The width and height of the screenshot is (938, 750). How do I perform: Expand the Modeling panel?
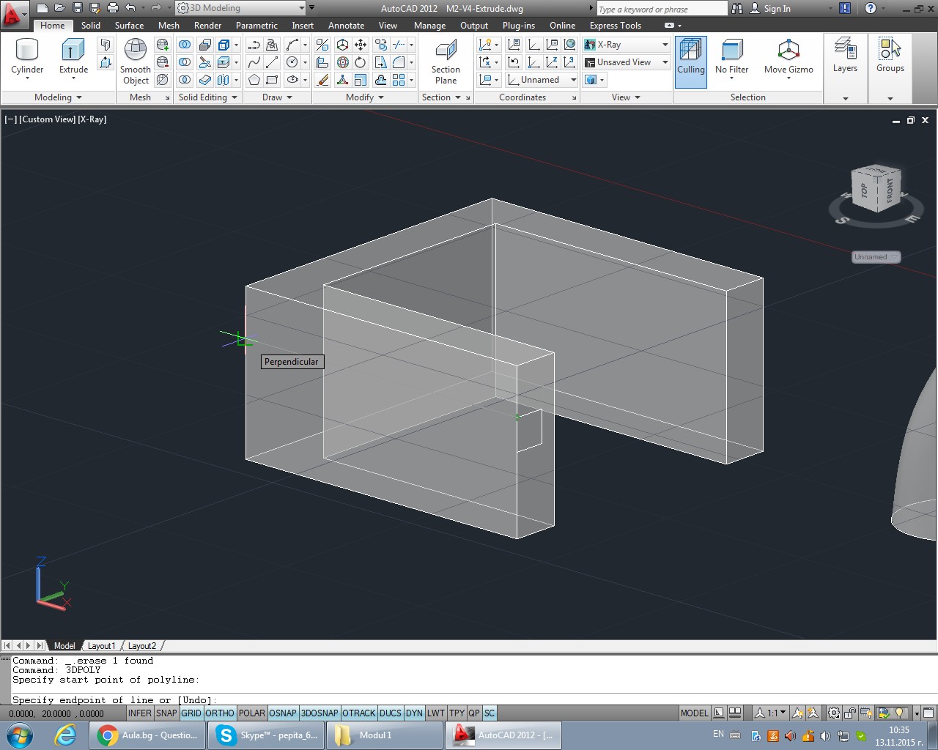point(58,97)
